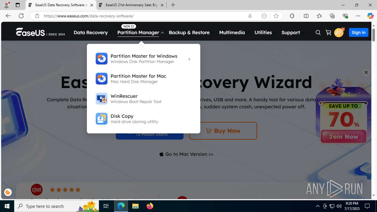Close the EaseUS Data Recovery Software tab

(x=92, y=5)
